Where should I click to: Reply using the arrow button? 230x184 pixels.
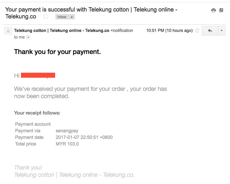(210, 31)
